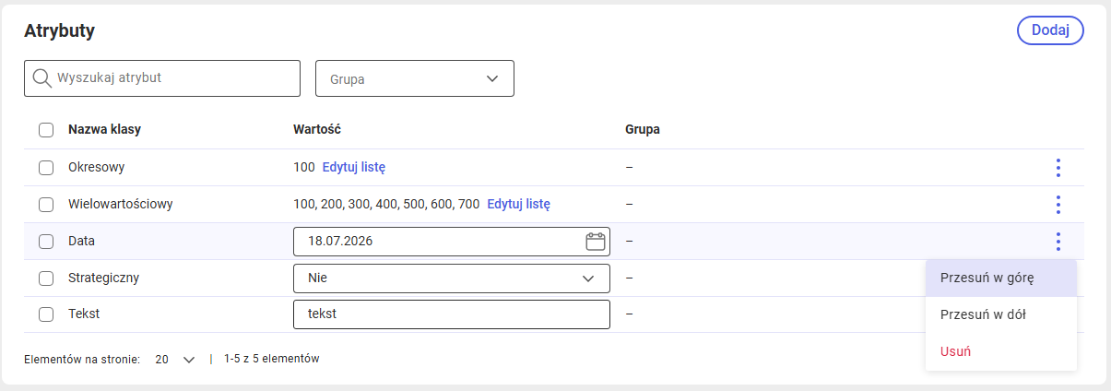
Task: Select Przesuń w dół menu option
Action: [1001, 314]
